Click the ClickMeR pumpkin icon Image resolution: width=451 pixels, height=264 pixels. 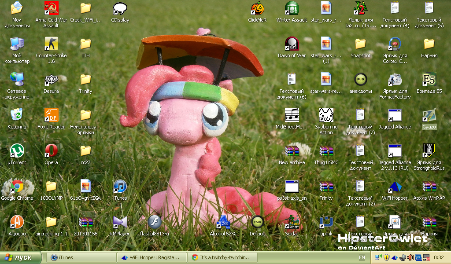257,8
